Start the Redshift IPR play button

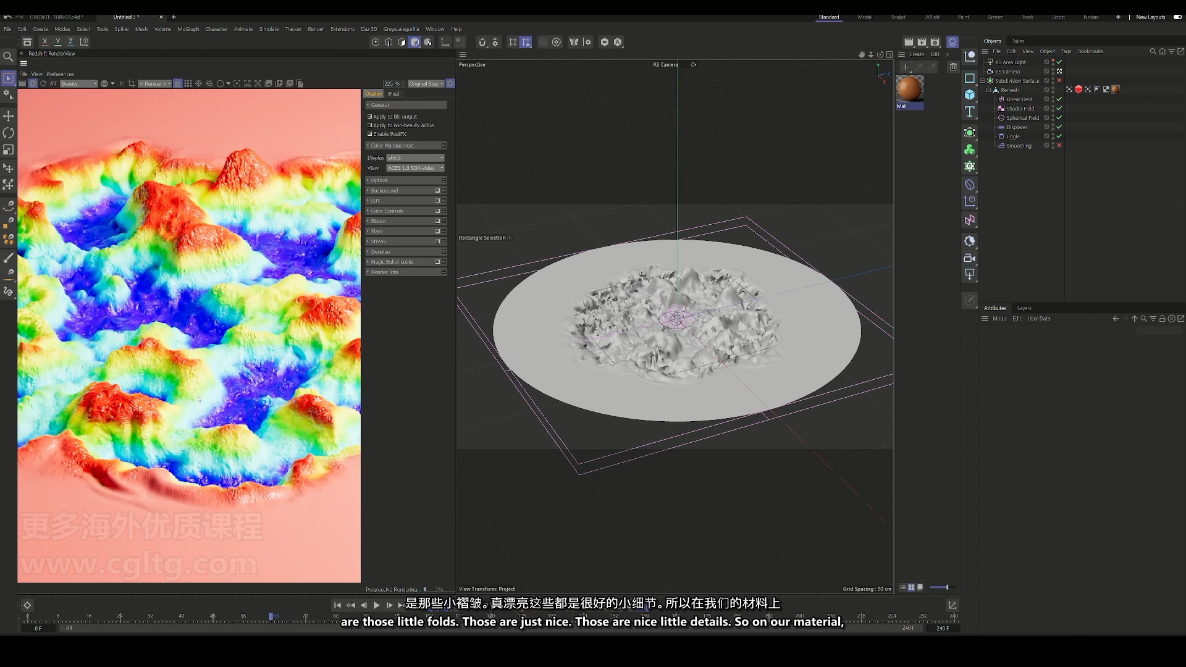tap(33, 83)
